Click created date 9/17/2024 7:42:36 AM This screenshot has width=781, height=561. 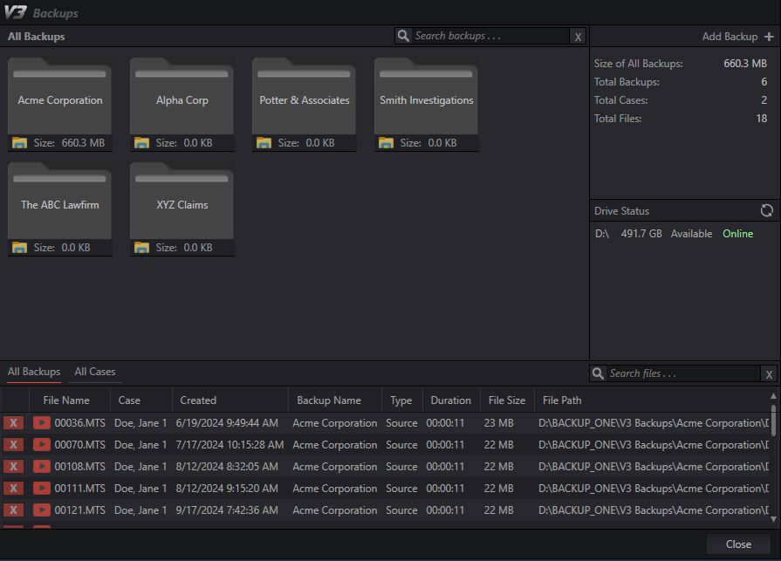point(227,510)
